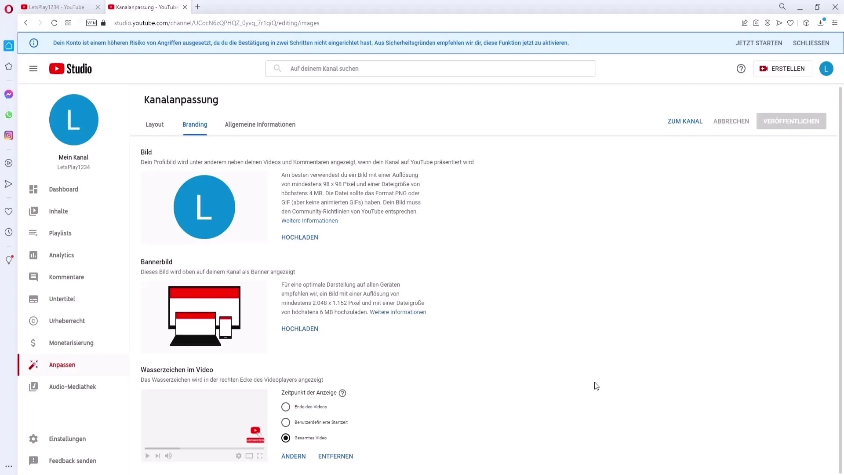The width and height of the screenshot is (844, 475).
Task: Click the Kommentare icon in sidebar
Action: [x=33, y=277]
